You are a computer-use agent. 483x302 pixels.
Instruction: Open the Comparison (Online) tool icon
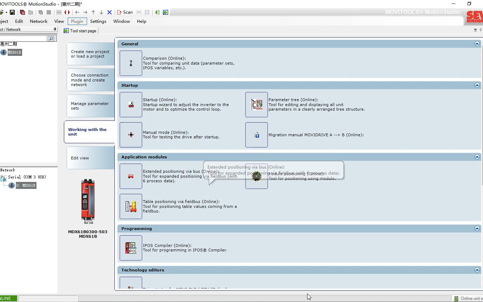131,63
